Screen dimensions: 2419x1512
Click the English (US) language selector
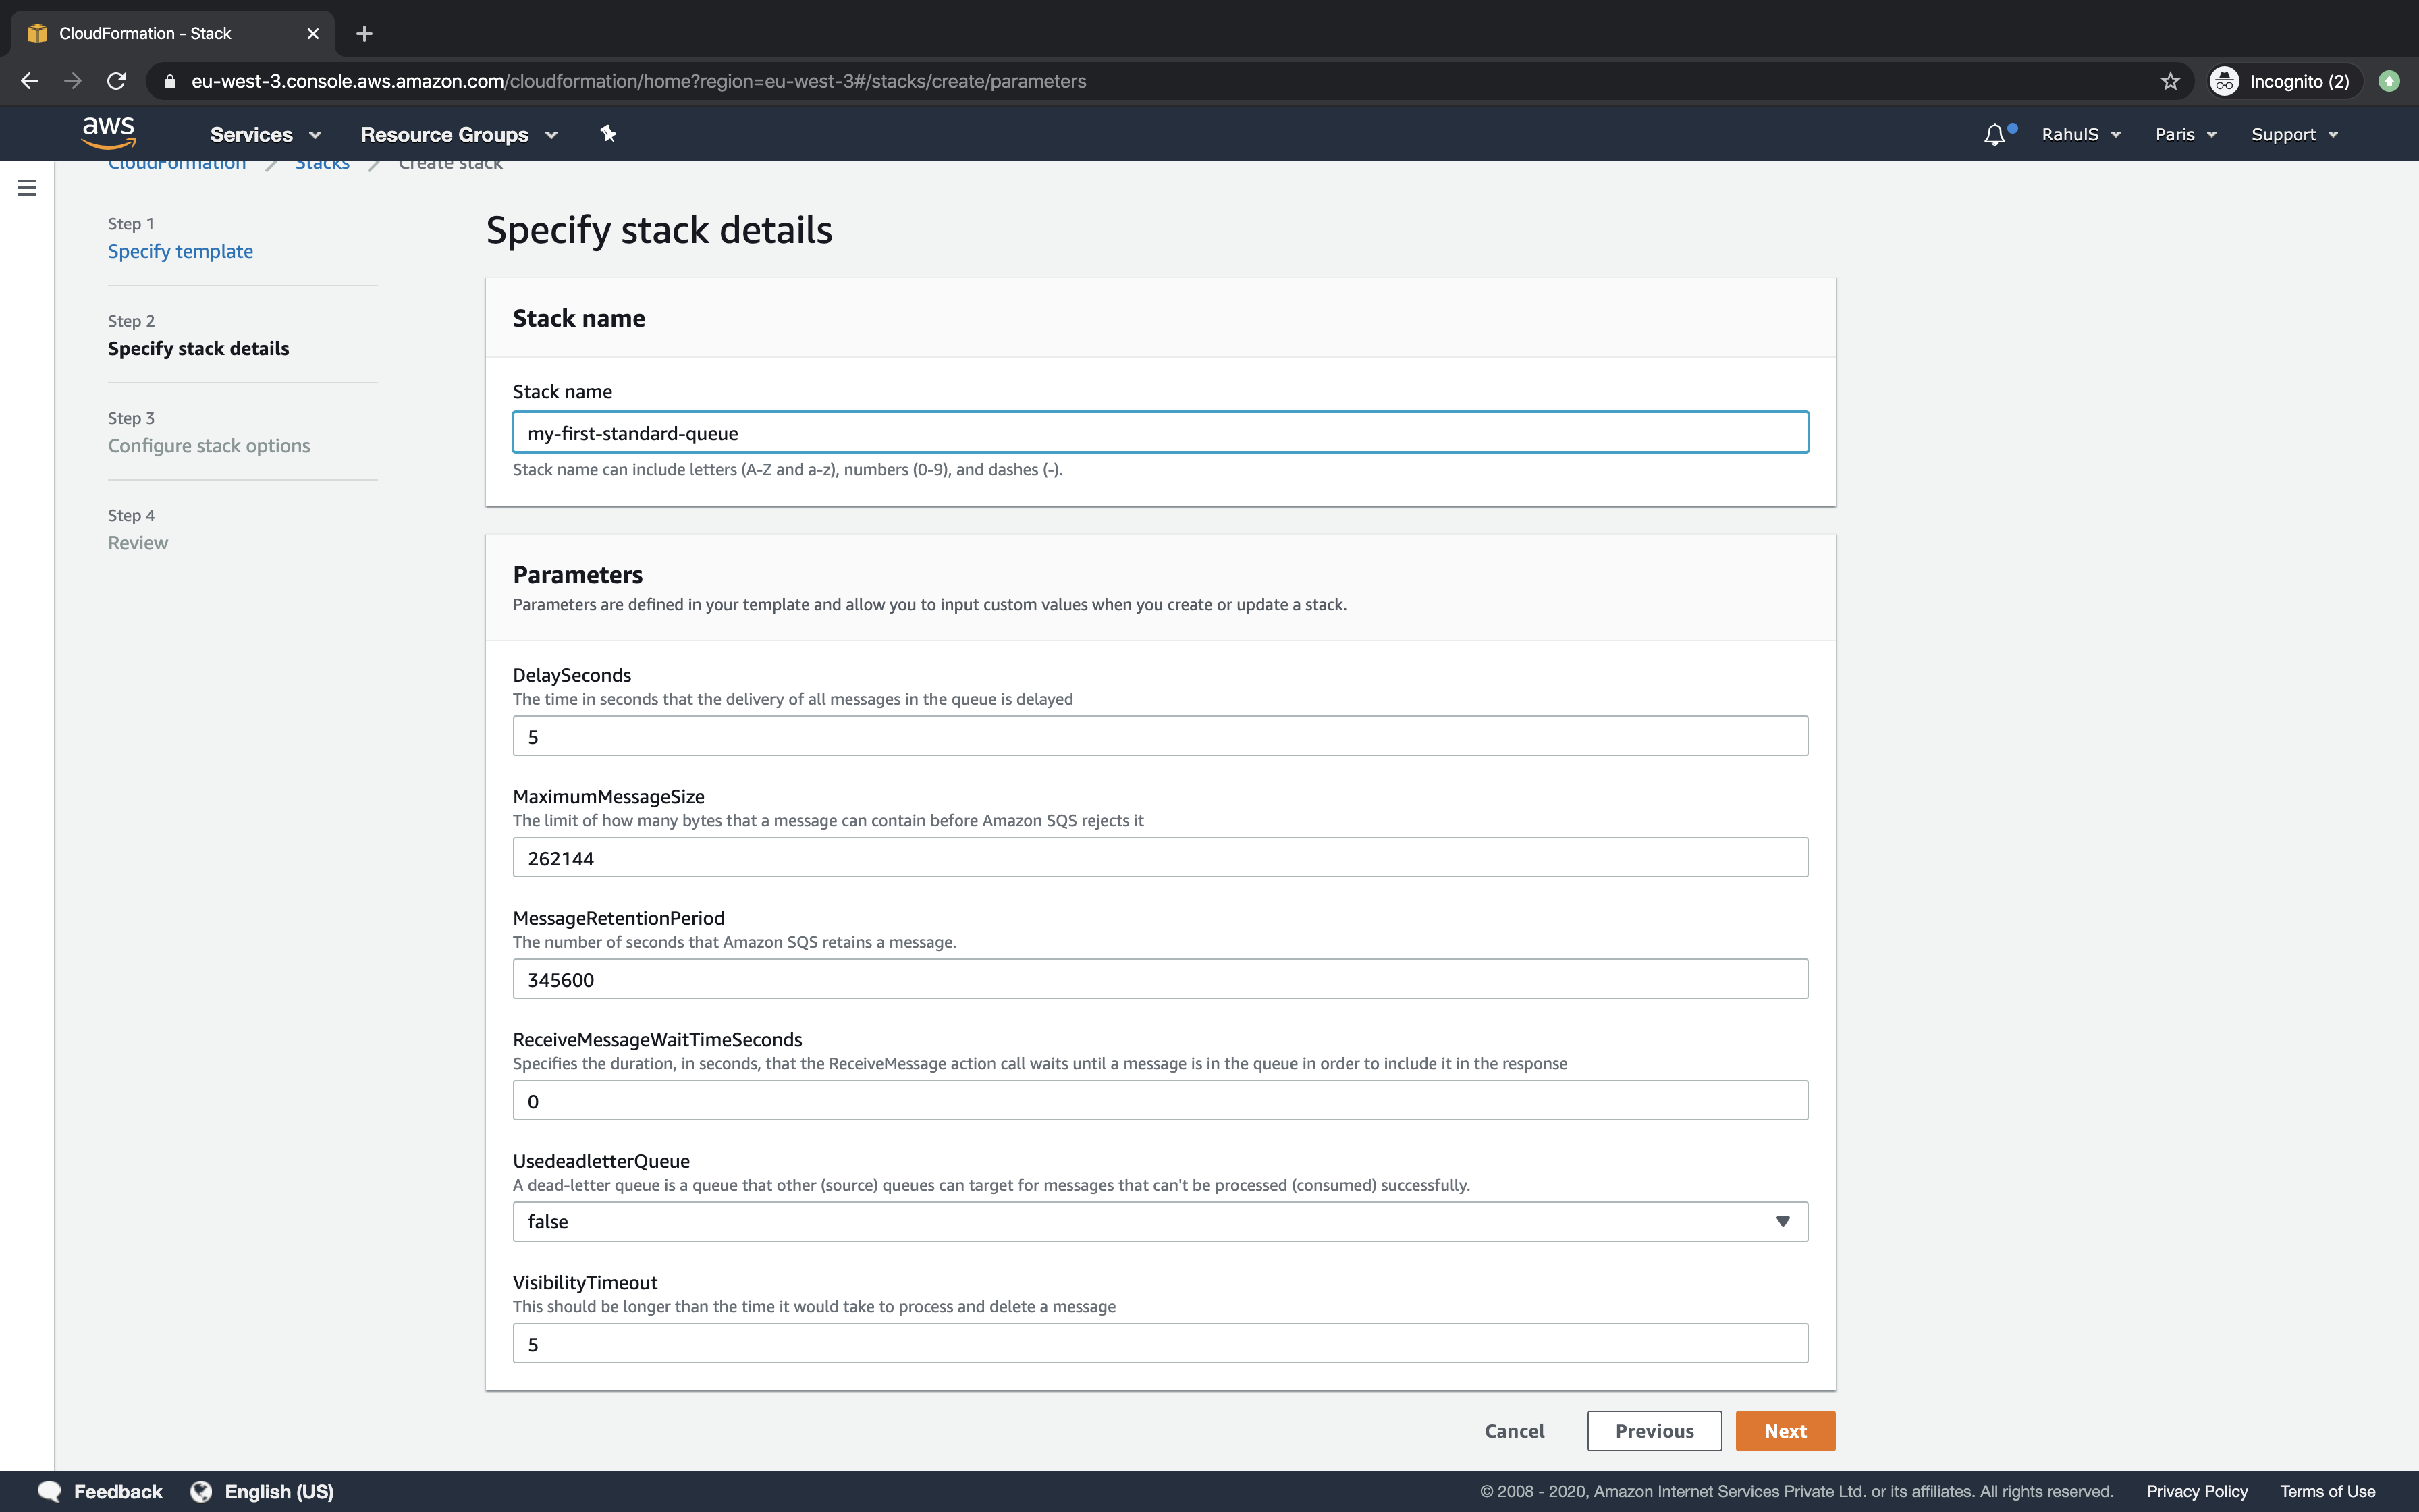(x=263, y=1491)
